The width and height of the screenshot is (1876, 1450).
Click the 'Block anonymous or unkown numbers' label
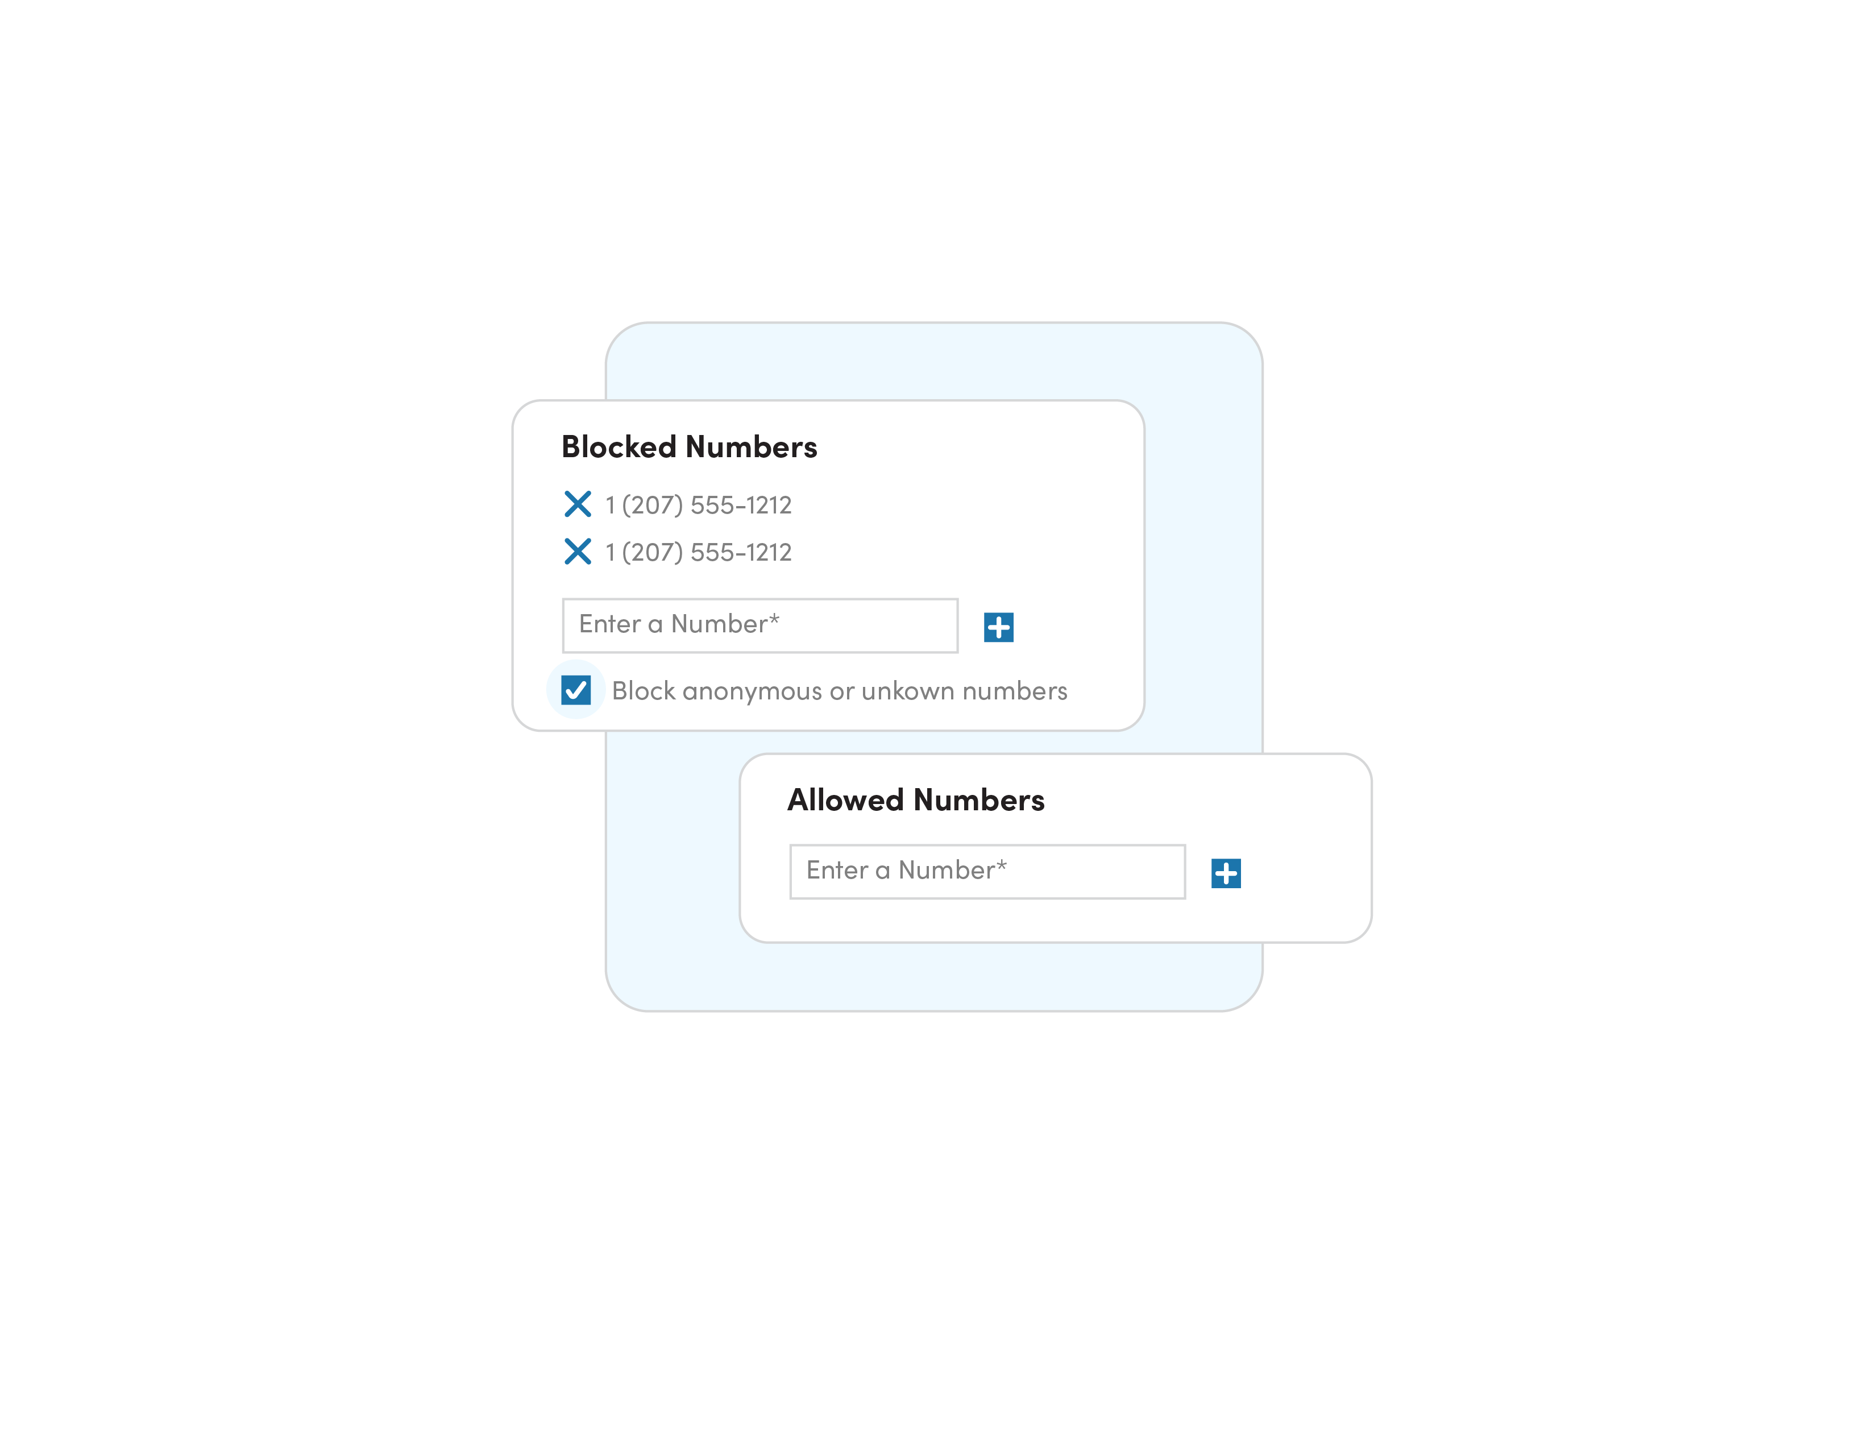pos(839,691)
